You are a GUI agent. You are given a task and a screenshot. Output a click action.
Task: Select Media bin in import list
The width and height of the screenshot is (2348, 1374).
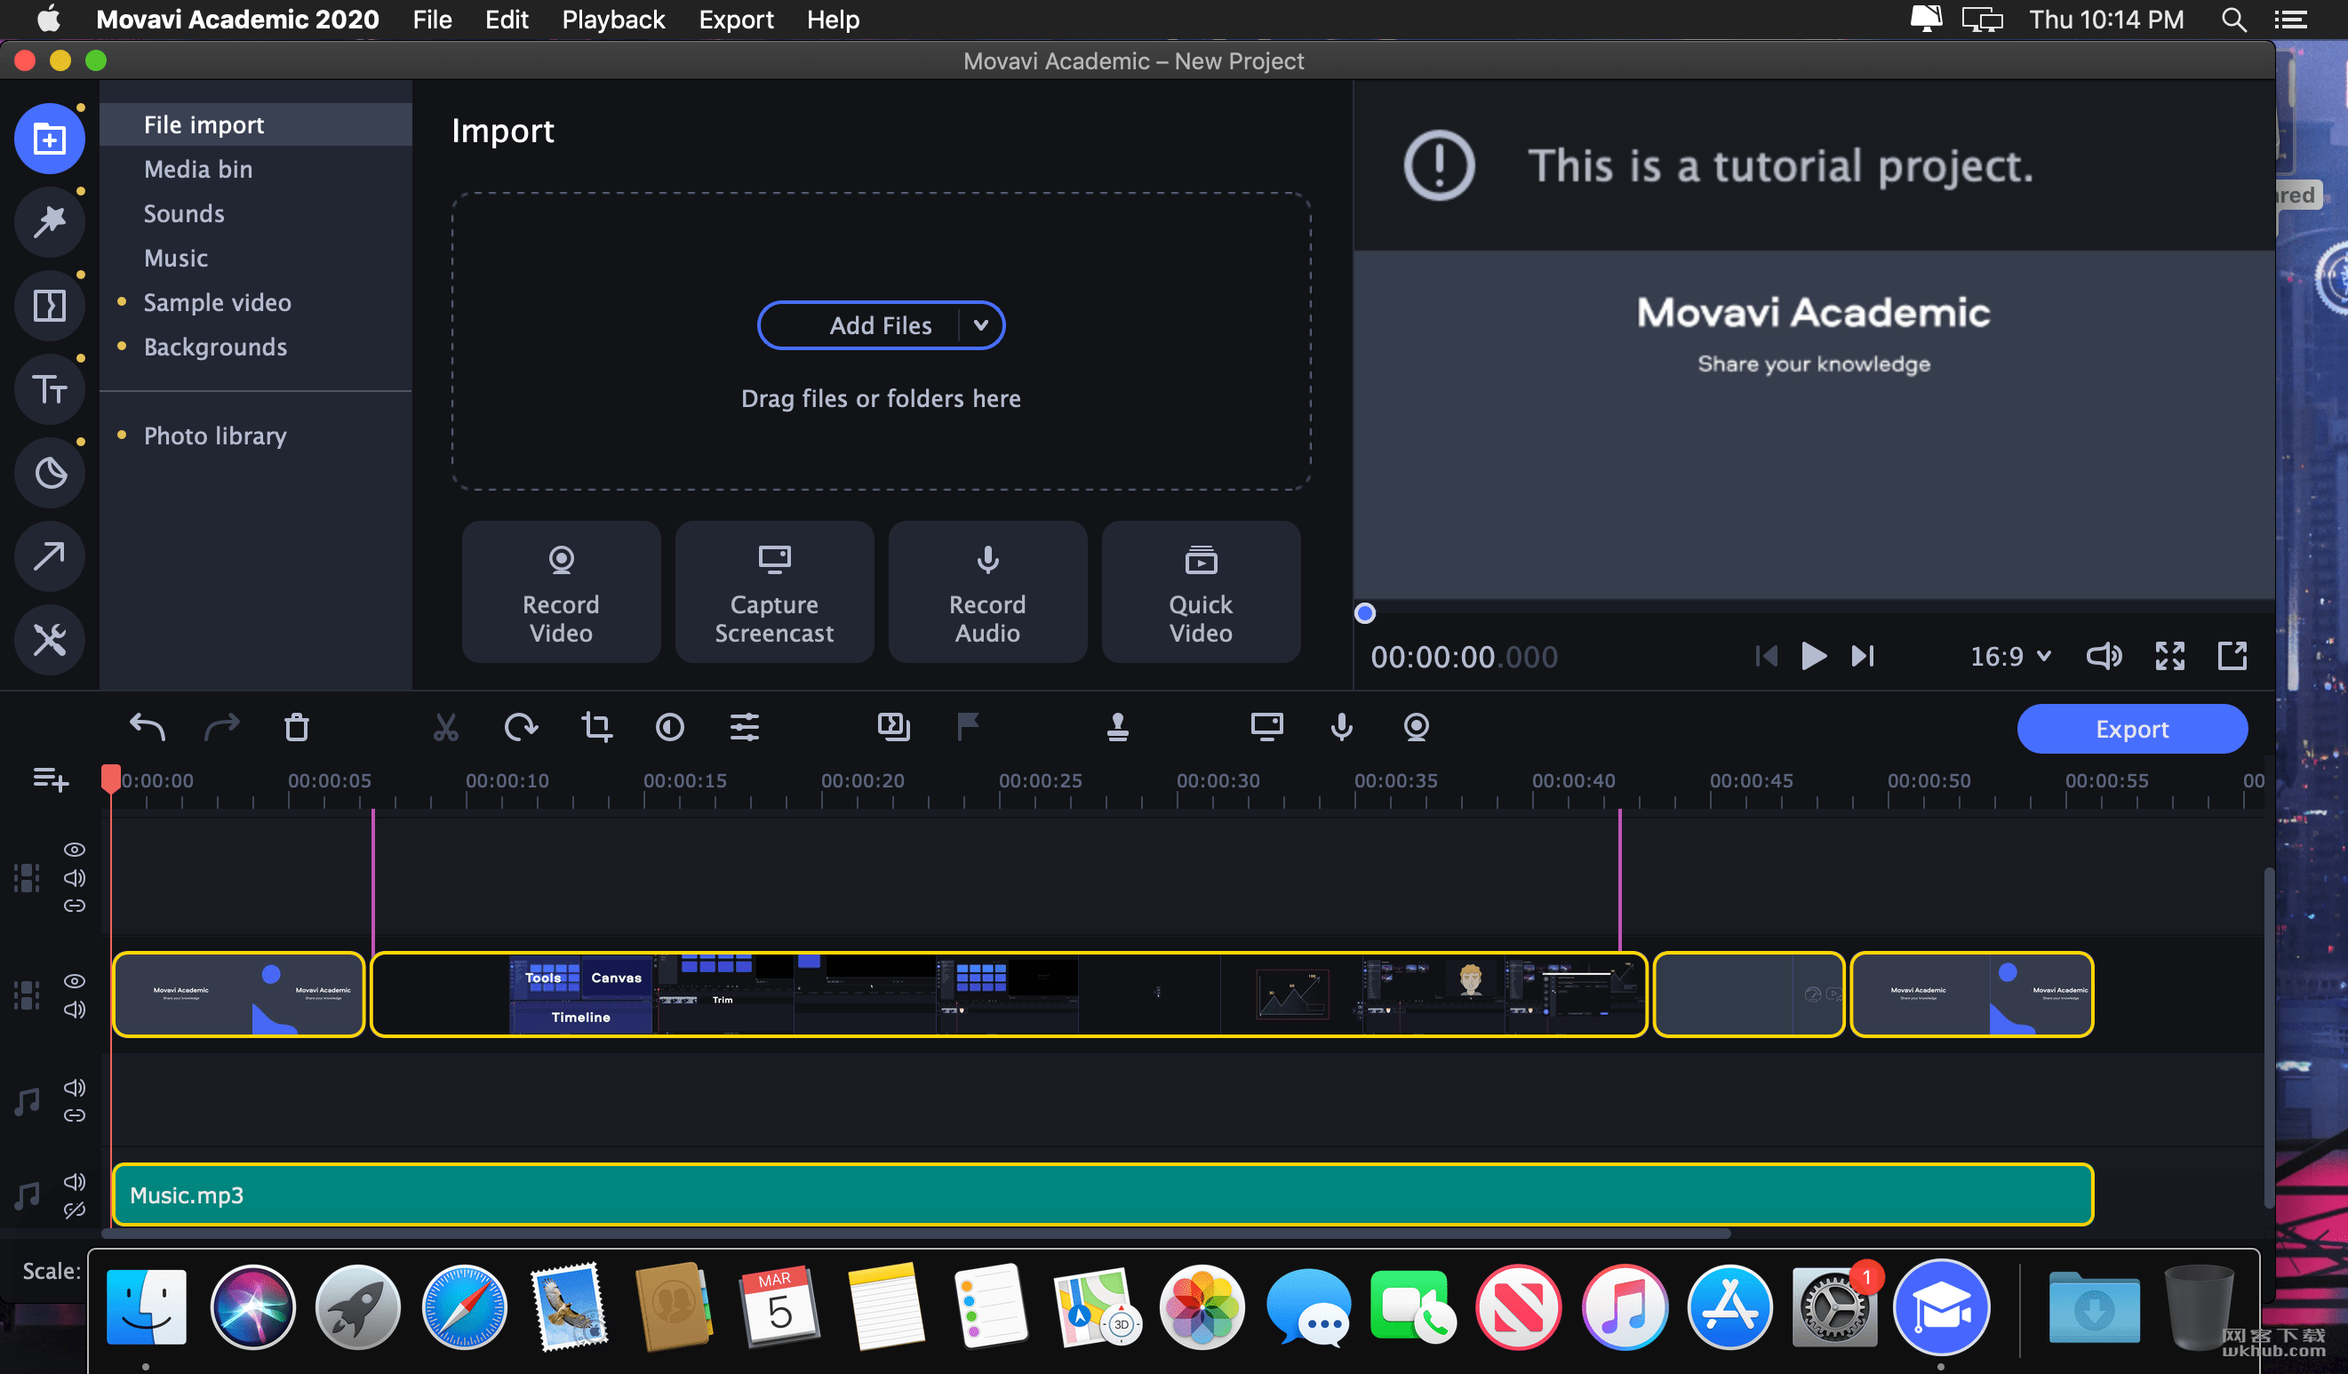(255, 169)
